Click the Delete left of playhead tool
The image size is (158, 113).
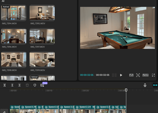click(x=12, y=85)
